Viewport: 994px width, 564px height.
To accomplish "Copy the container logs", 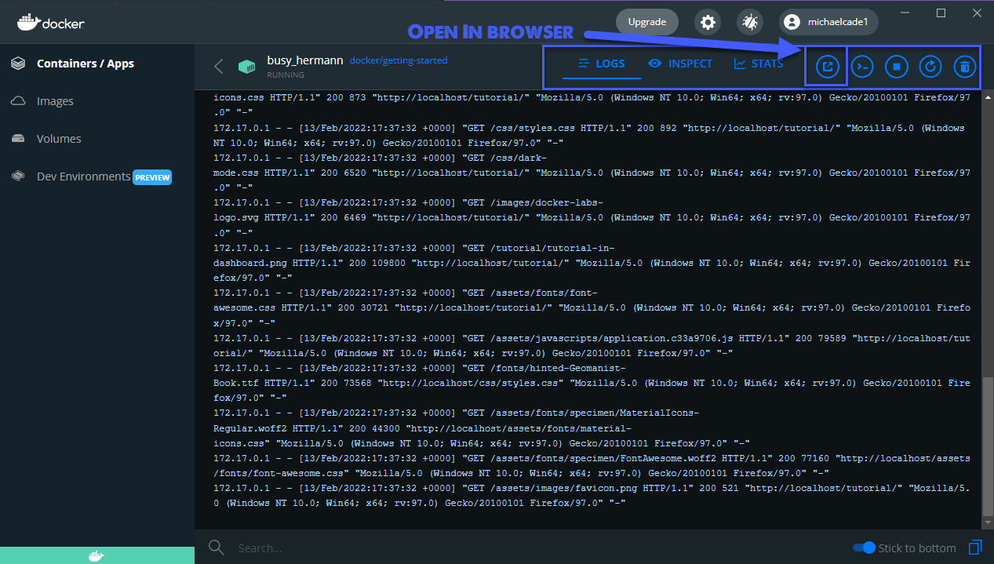I will click(x=974, y=548).
